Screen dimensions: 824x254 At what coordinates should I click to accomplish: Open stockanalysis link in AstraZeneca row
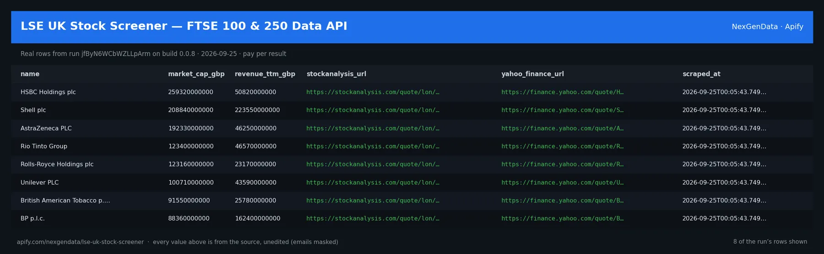tap(373, 128)
